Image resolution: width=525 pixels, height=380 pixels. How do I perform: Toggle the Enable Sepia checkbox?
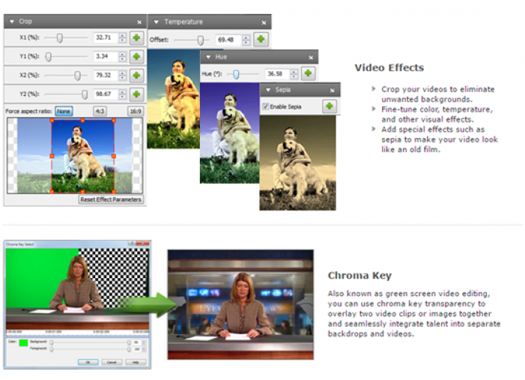click(266, 106)
